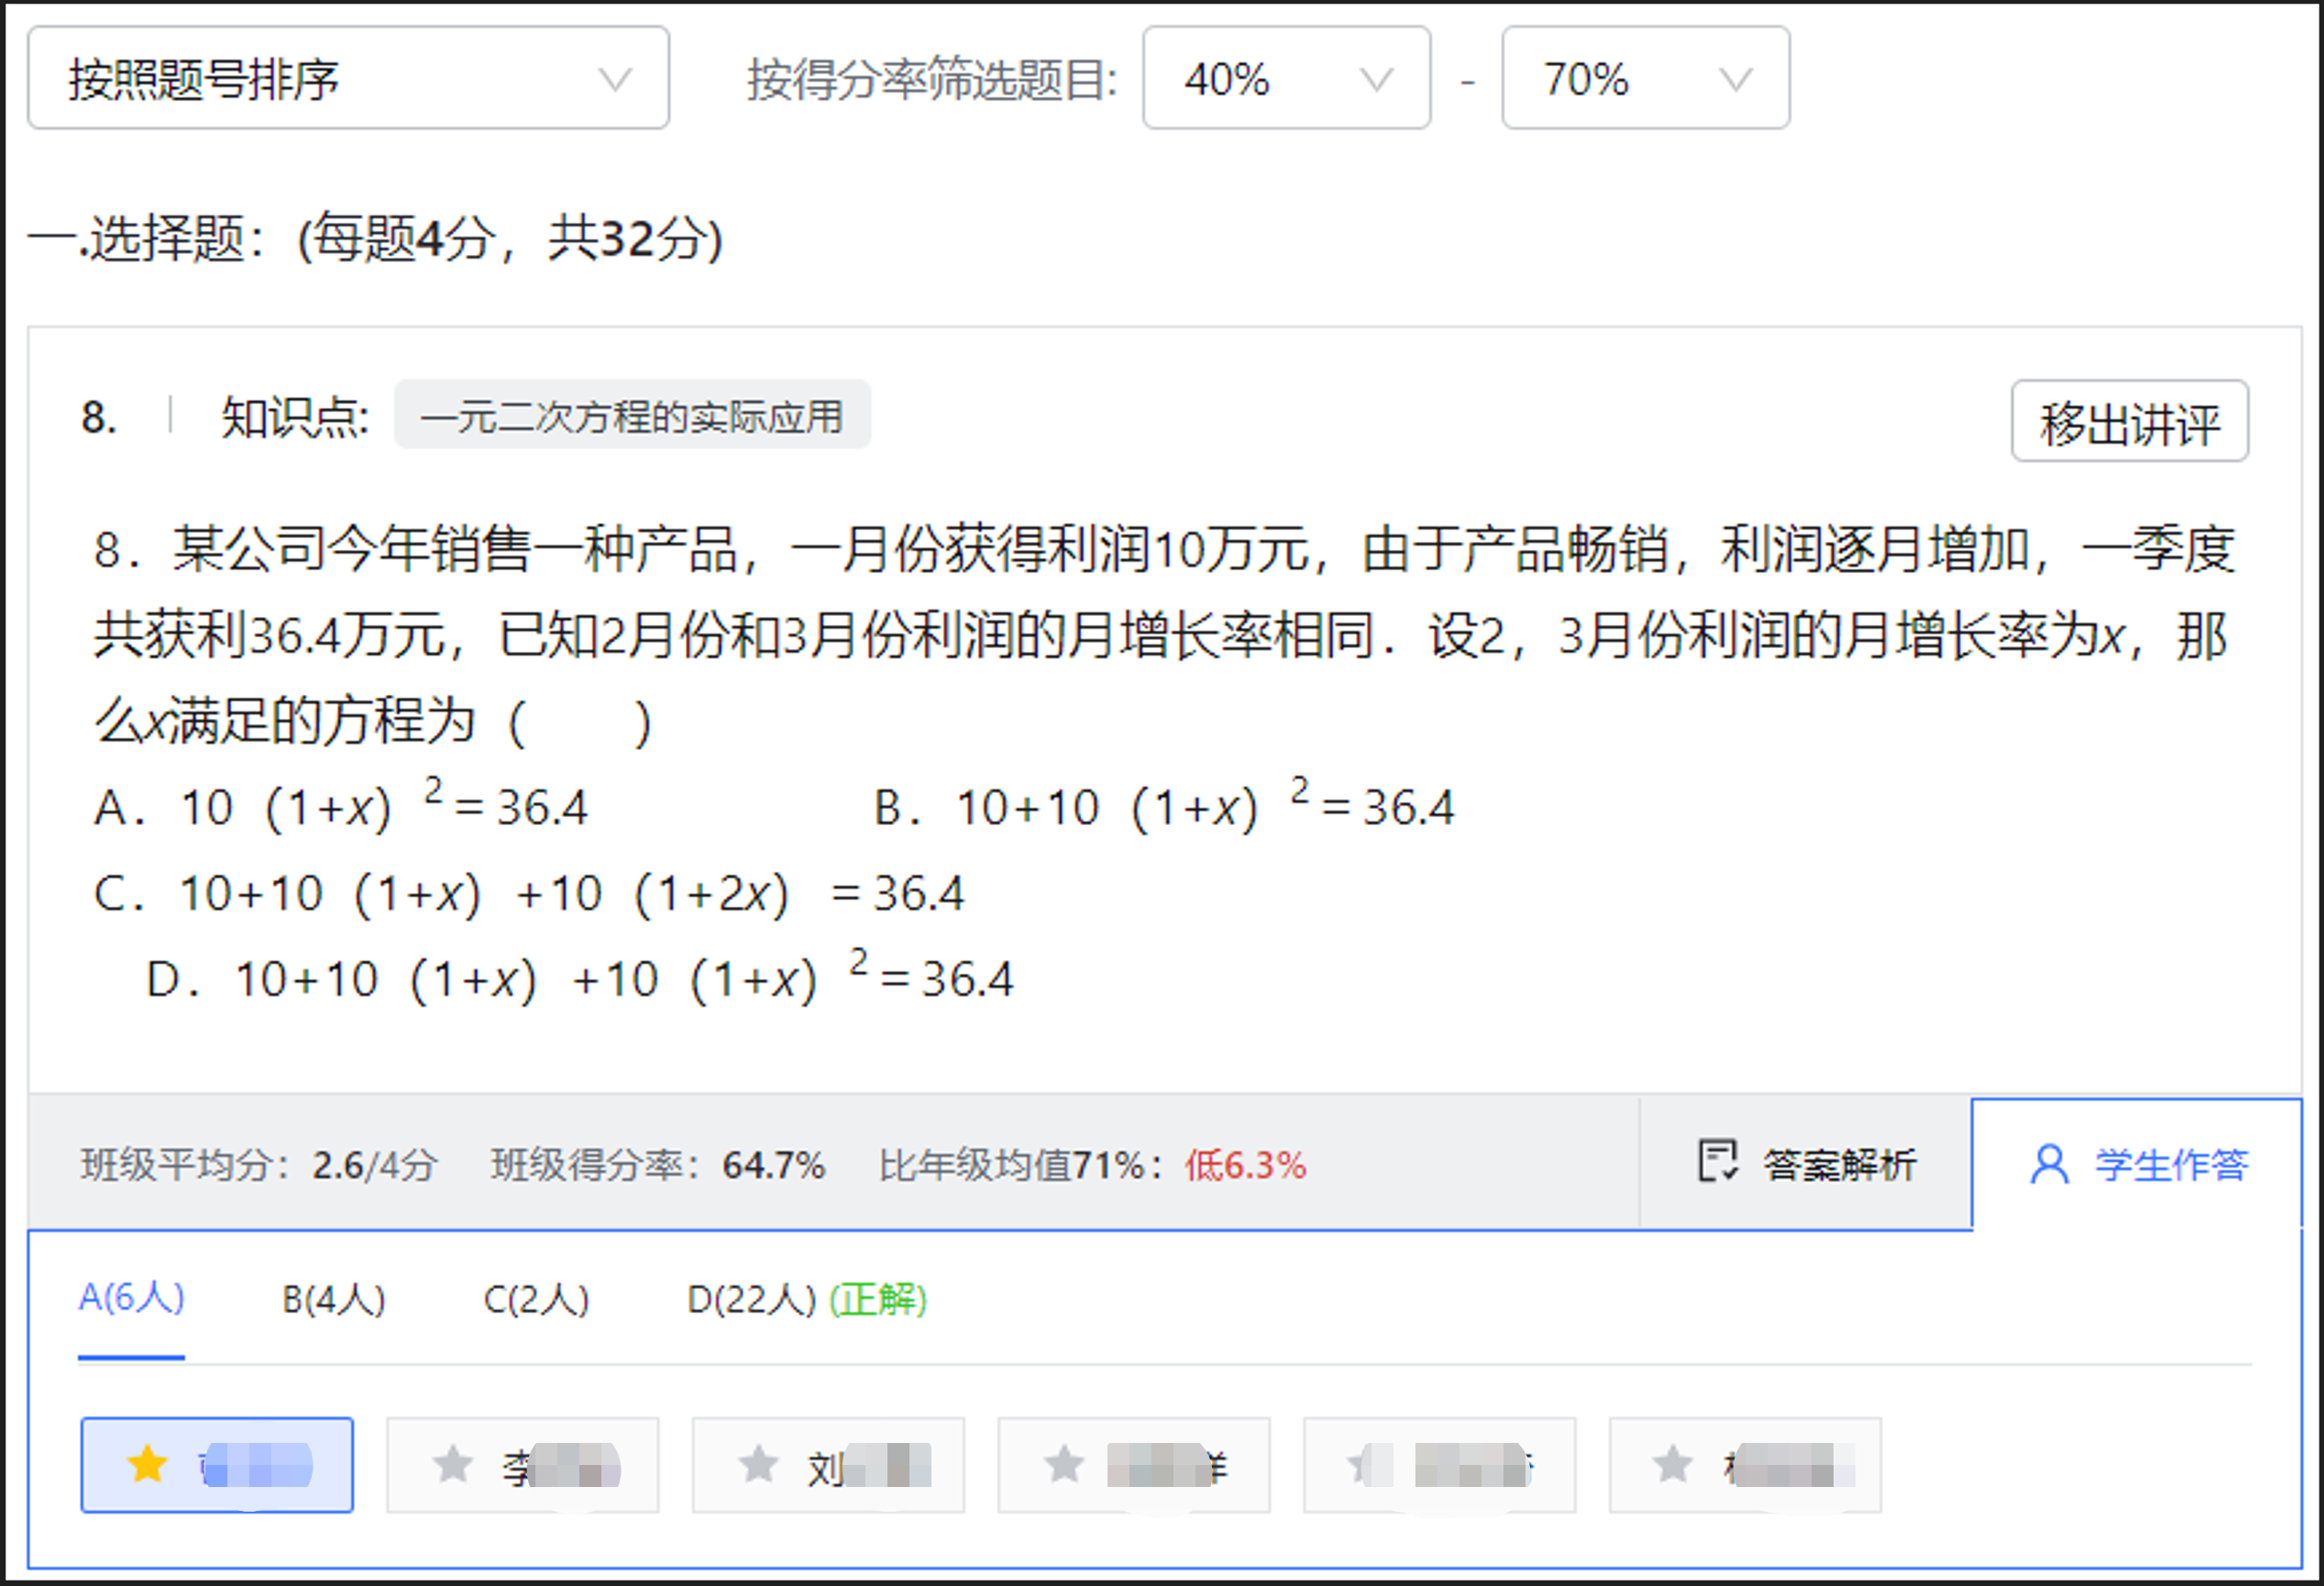
Task: Open the 李 student's answer card
Action: pyautogui.click(x=523, y=1465)
